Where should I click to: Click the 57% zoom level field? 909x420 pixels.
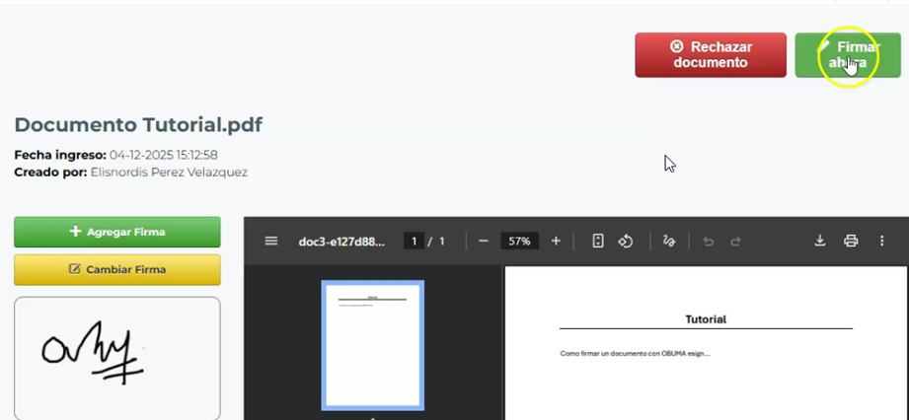coord(519,242)
